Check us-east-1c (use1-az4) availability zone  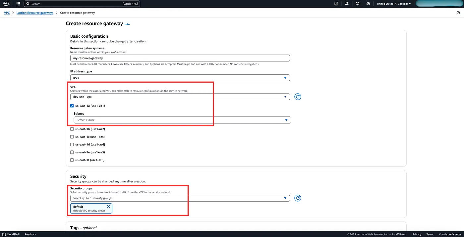tap(72, 137)
